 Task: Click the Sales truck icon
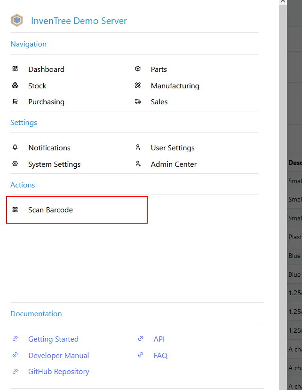[138, 101]
